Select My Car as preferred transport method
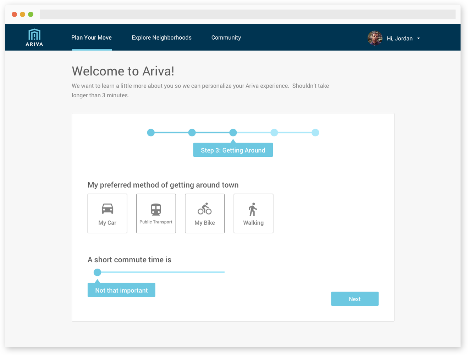This screenshot has height=355, width=468. (x=107, y=213)
